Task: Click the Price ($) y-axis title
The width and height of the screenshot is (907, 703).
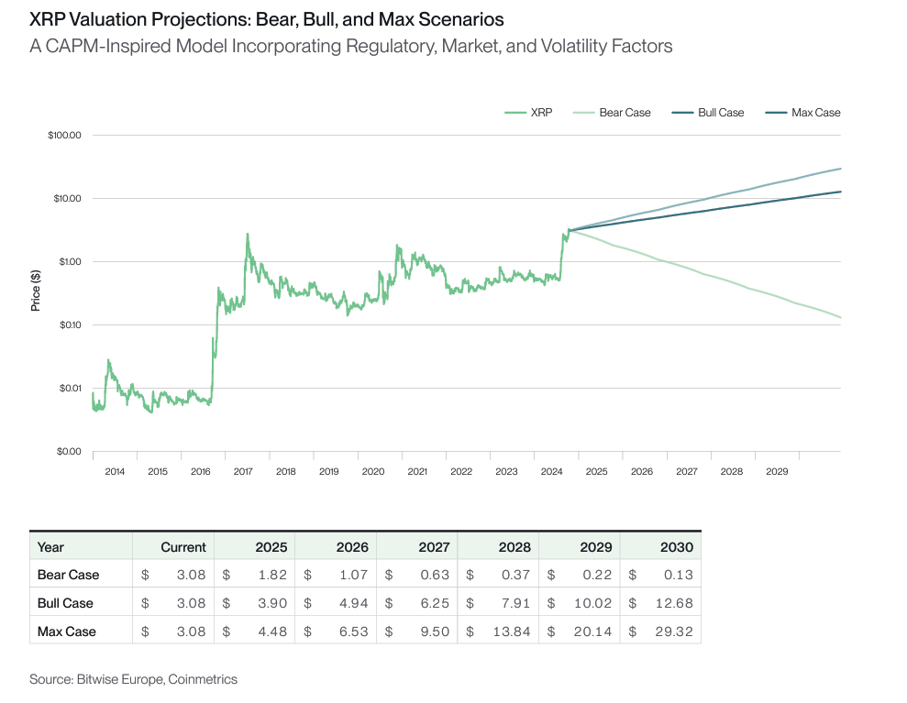Action: click(36, 290)
